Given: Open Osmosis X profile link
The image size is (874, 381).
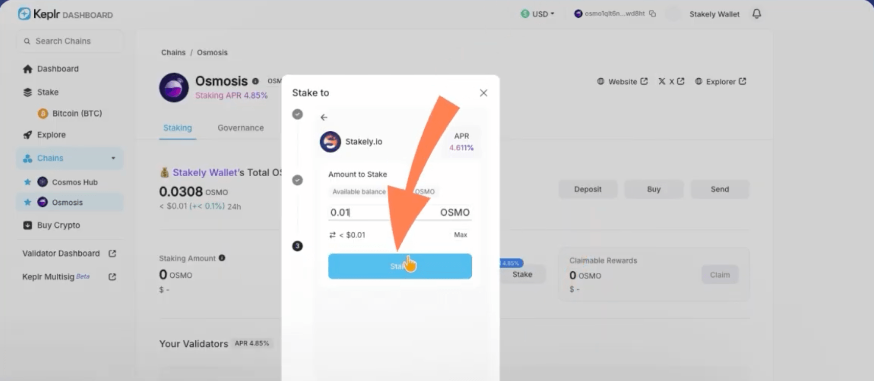Looking at the screenshot, I should coord(671,81).
